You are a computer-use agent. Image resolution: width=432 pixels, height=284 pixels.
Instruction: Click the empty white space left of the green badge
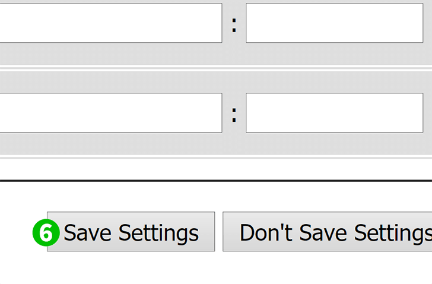[x=16, y=232]
